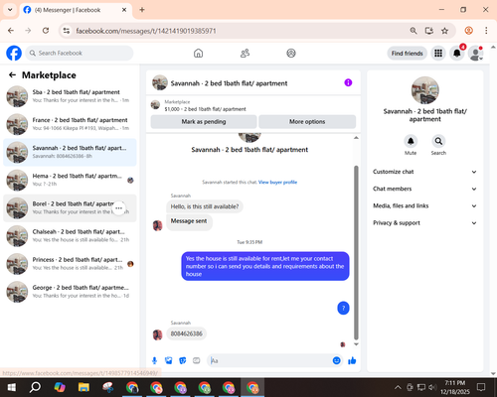497x397 pixels.
Task: Click the volume icon in system tray
Action: coord(432,387)
